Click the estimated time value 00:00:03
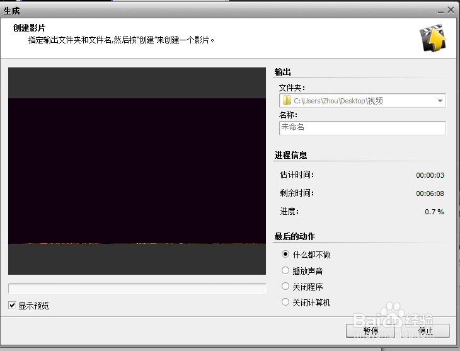This screenshot has width=460, height=351. tap(430, 175)
